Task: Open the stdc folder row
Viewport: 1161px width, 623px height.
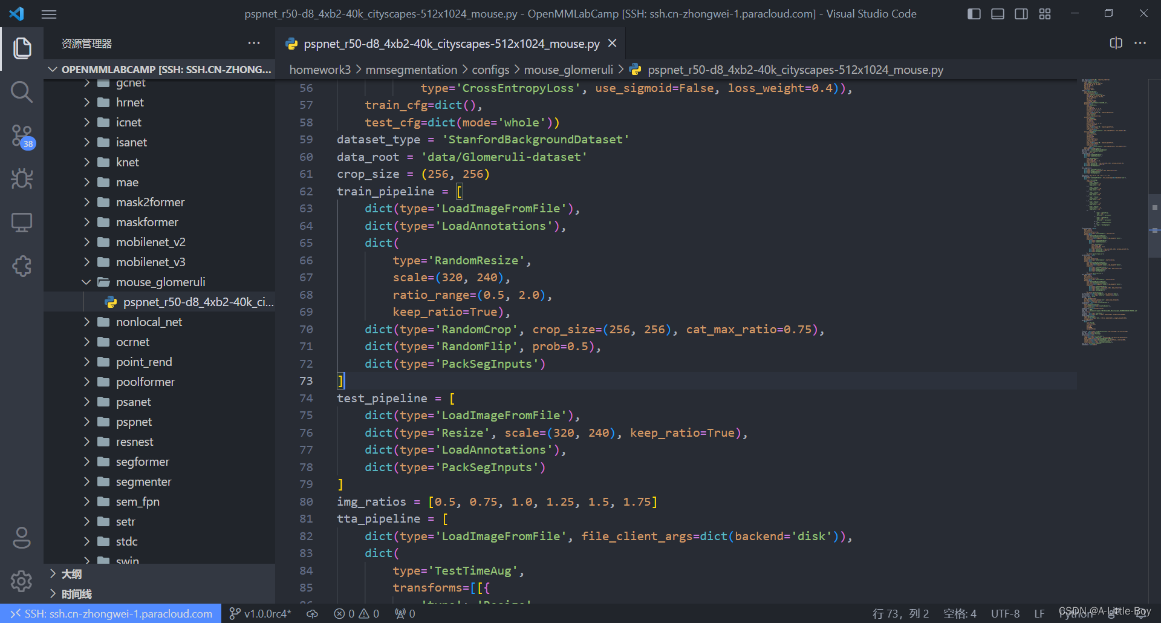Action: tap(160, 541)
